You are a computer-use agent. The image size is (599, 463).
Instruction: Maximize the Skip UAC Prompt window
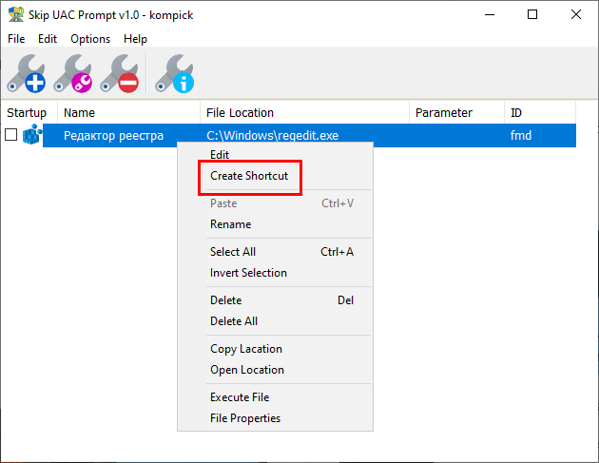pos(532,14)
